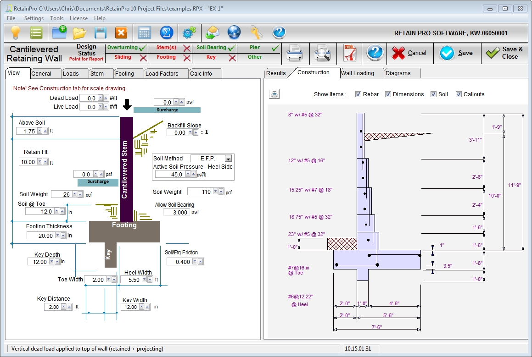Disable the Callouts checkbox
The height and width of the screenshot is (357, 532).
pos(459,94)
